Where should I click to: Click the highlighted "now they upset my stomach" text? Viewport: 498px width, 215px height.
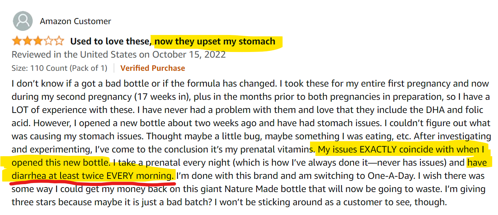coord(215,41)
